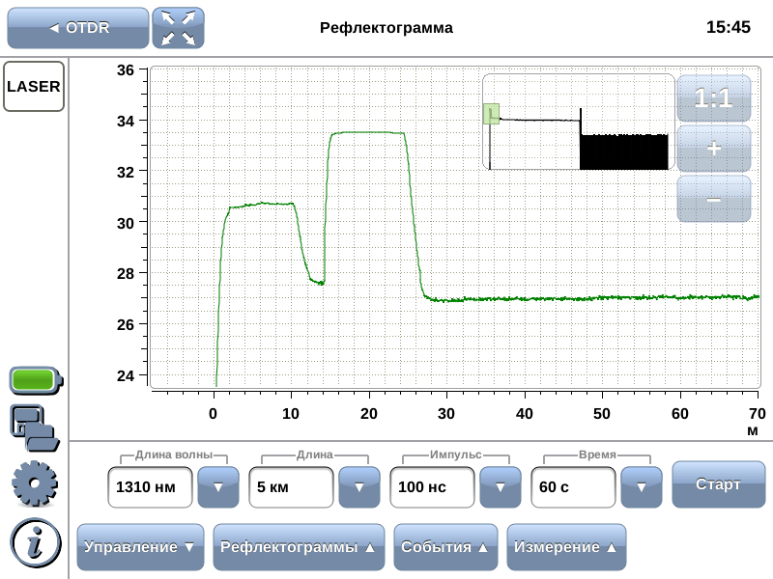
Task: Open the saved files and folders icon
Action: (35, 428)
